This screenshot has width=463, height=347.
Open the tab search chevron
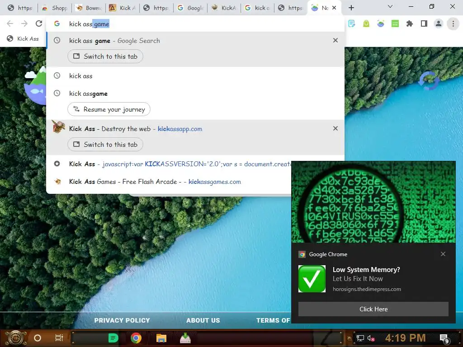coord(390,6)
